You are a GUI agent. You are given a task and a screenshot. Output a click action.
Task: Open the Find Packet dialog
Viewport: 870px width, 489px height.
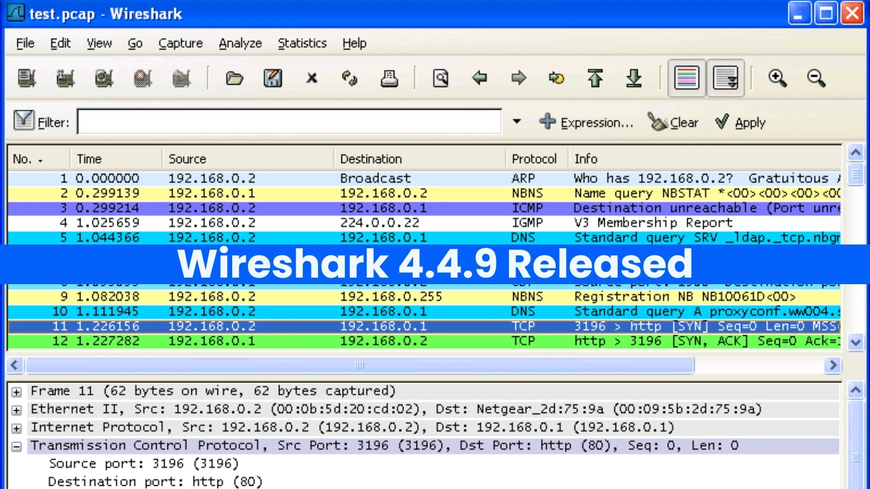click(x=441, y=78)
